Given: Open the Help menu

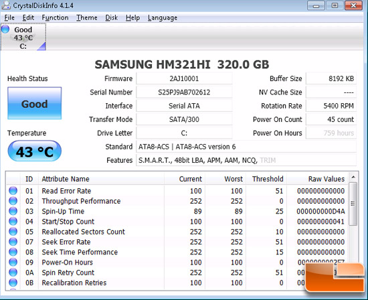Looking at the screenshot, I should point(132,17).
